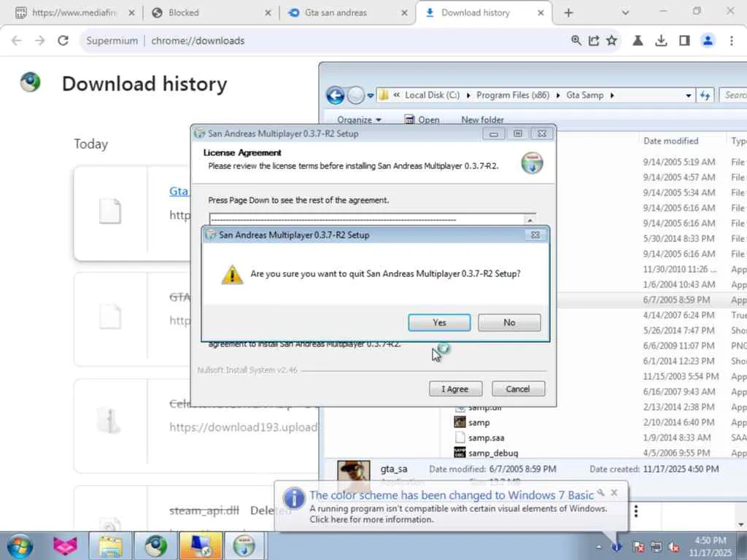Open the Explorer address bar history dropdown
This screenshot has width=747, height=560.
[x=689, y=96]
